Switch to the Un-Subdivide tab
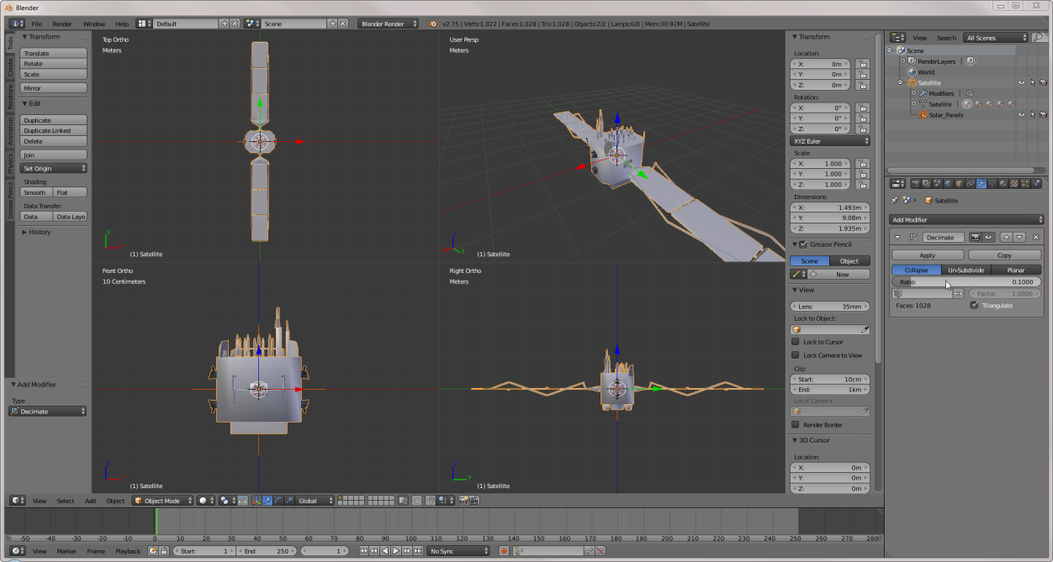The height and width of the screenshot is (562, 1053). click(x=966, y=270)
